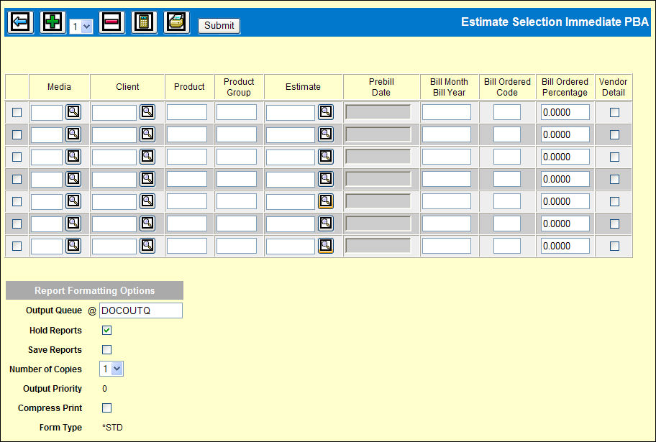
Task: Click the back arrow toolbar icon
Action: pyautogui.click(x=20, y=22)
